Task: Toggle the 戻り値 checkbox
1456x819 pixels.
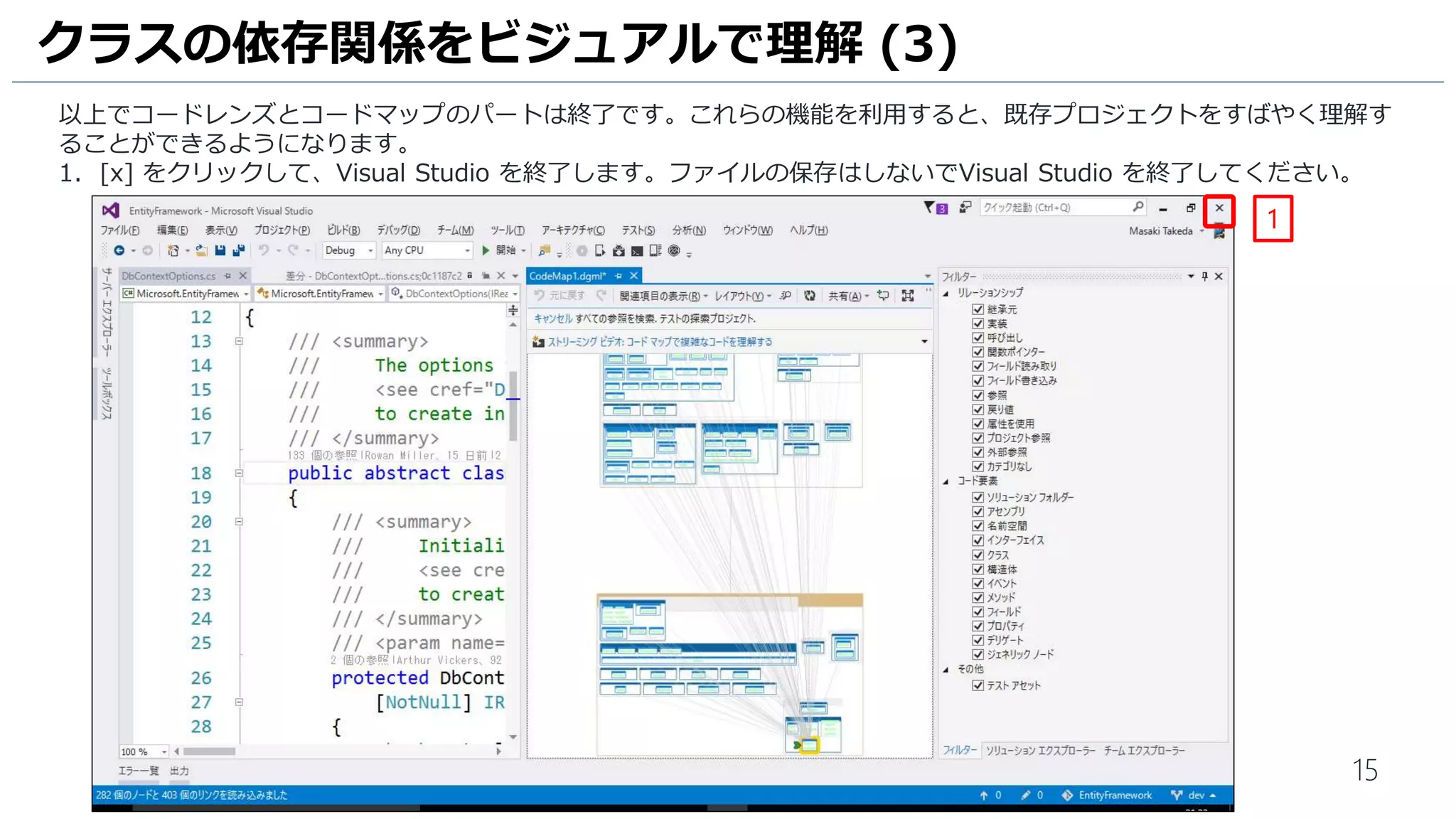Action: tap(978, 409)
